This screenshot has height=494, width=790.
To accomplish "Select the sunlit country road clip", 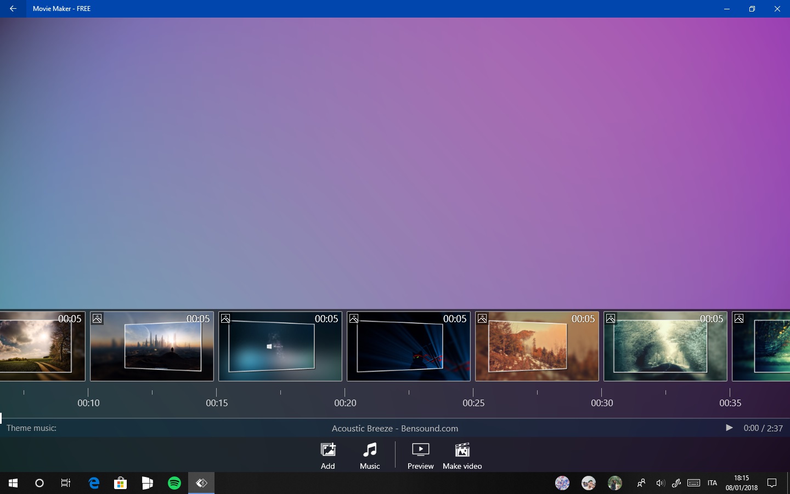I will click(x=43, y=346).
